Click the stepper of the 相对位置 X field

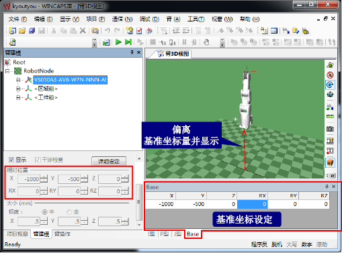coord(44,179)
